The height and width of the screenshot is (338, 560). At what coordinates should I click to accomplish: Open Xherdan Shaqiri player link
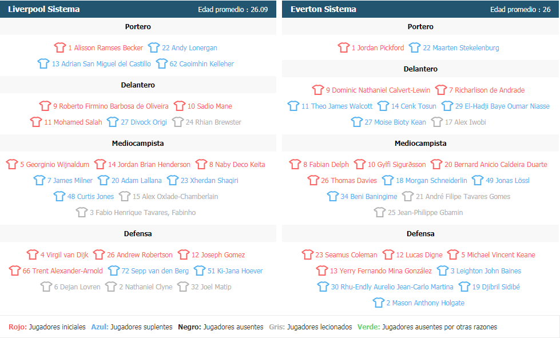209,181
